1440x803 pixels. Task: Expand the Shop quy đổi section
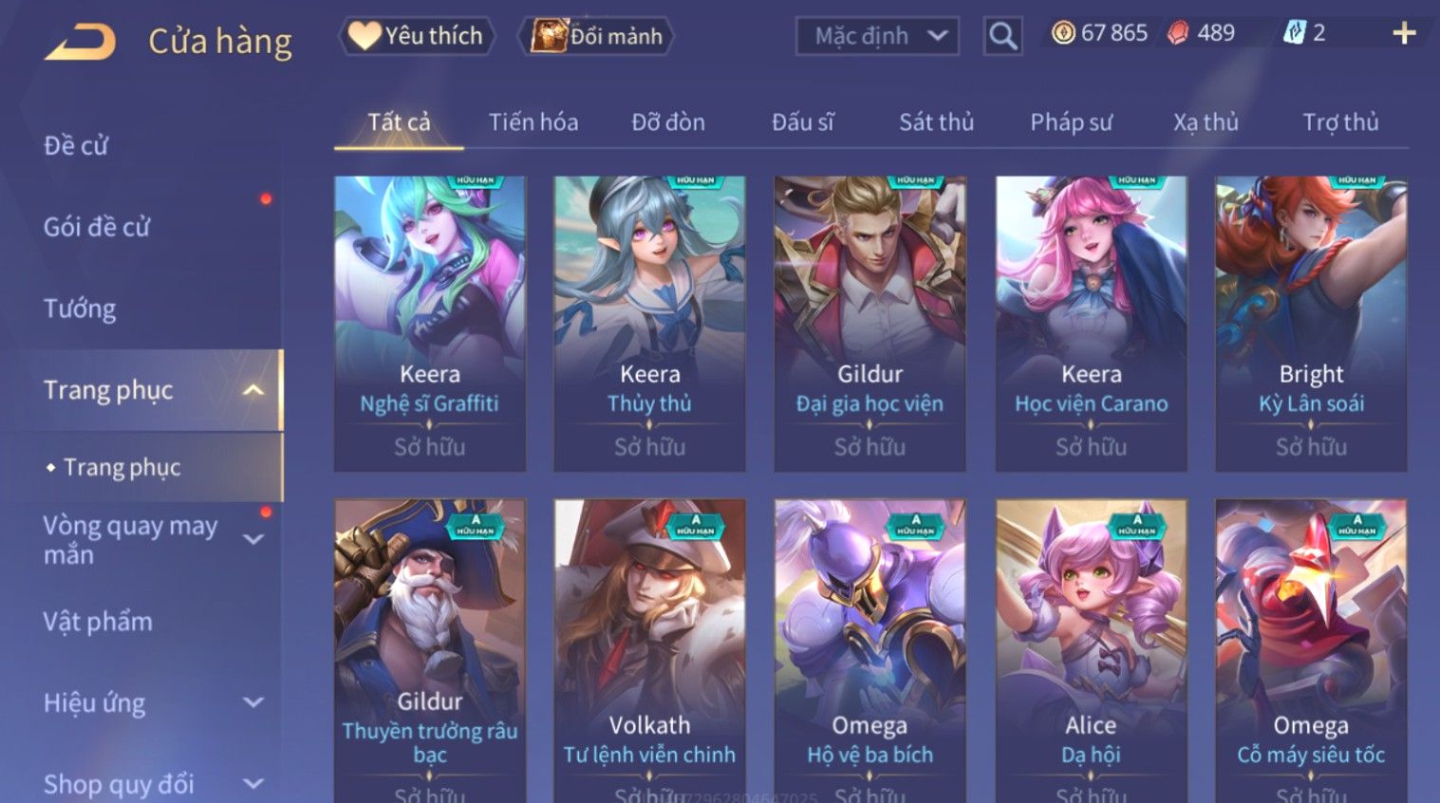tap(253, 784)
